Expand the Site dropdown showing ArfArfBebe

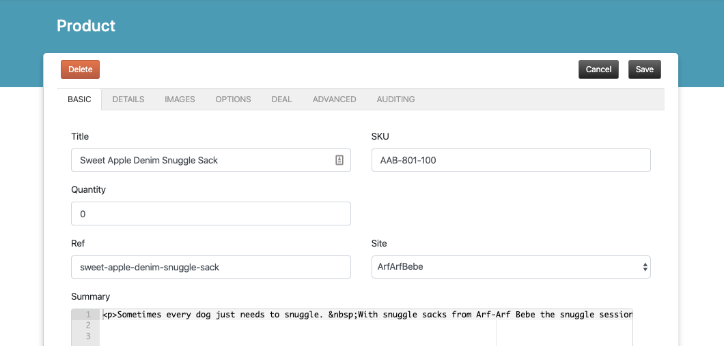click(510, 267)
